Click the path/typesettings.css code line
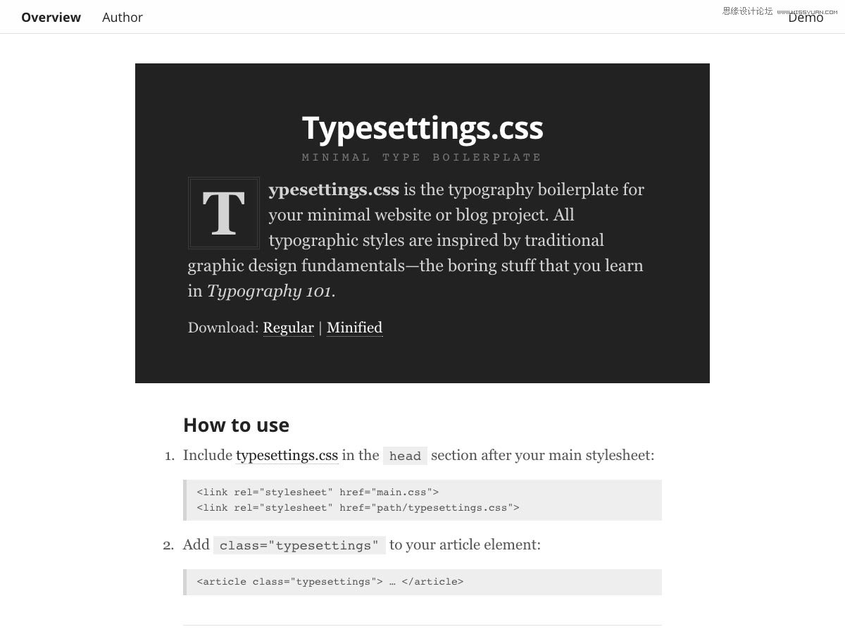Viewport: 845px width, 634px height. pyautogui.click(x=358, y=507)
